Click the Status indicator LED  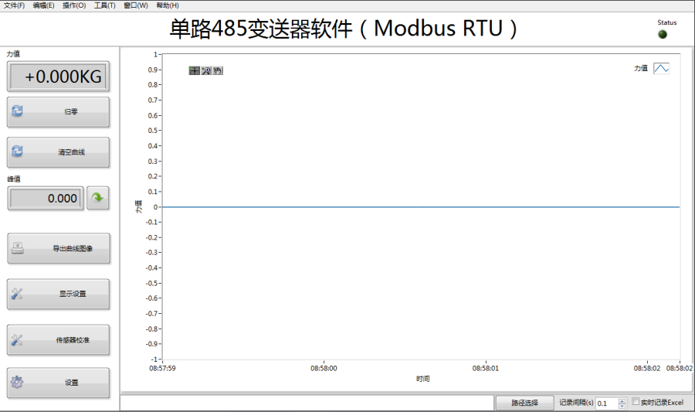click(x=662, y=34)
